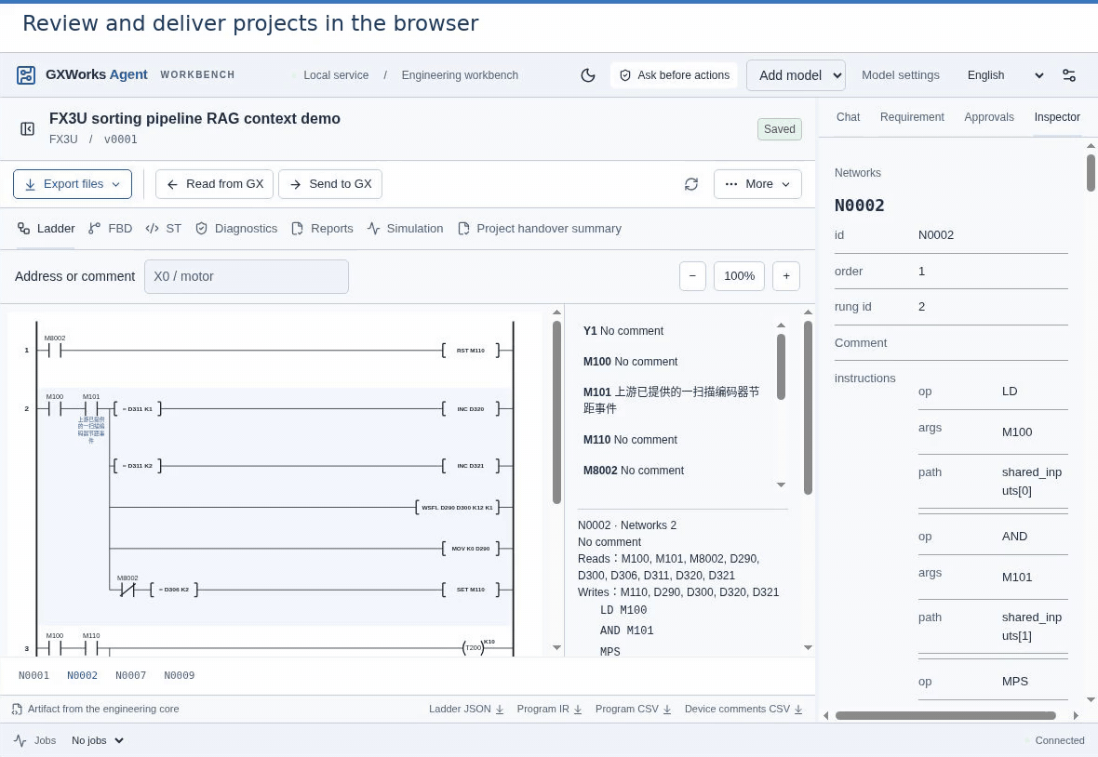Click the = D311 K1 compare block
The width and height of the screenshot is (1098, 757).
(x=138, y=408)
